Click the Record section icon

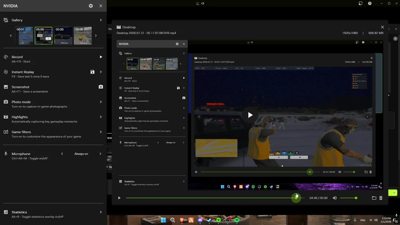point(6,57)
